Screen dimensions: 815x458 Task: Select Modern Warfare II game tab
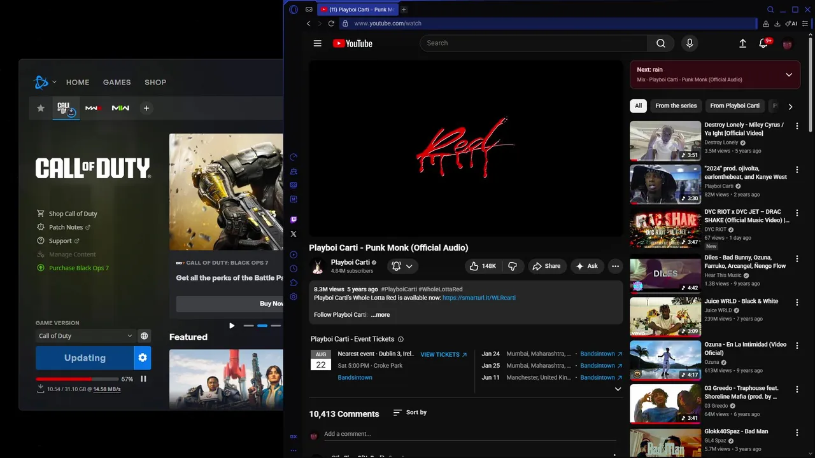pos(120,108)
